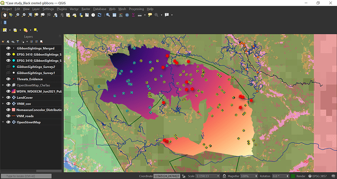Select the Pan Map hand tool

point(4,15)
